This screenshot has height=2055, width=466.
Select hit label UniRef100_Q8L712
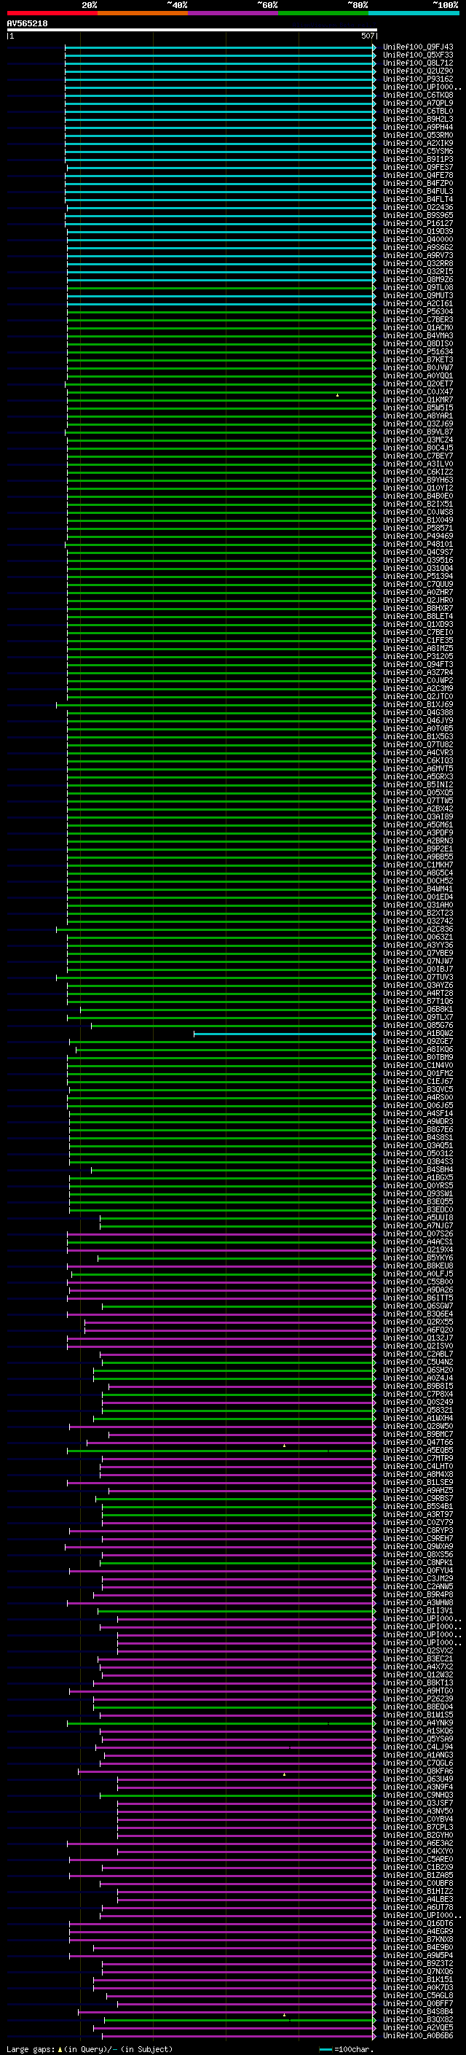point(418,63)
